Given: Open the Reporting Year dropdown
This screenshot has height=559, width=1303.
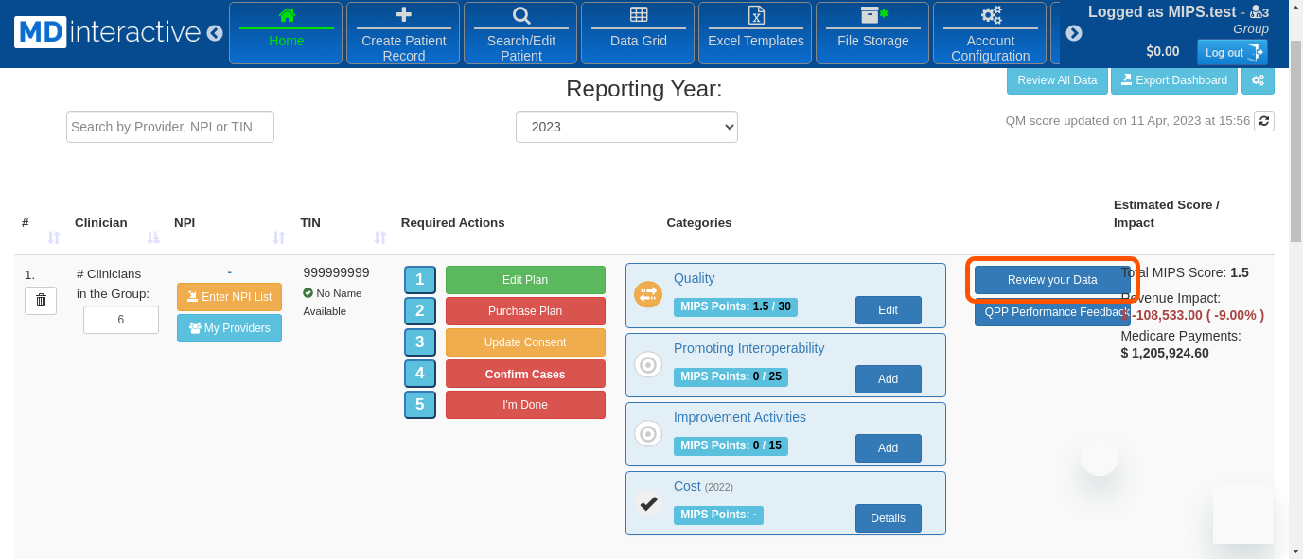Looking at the screenshot, I should tap(626, 127).
